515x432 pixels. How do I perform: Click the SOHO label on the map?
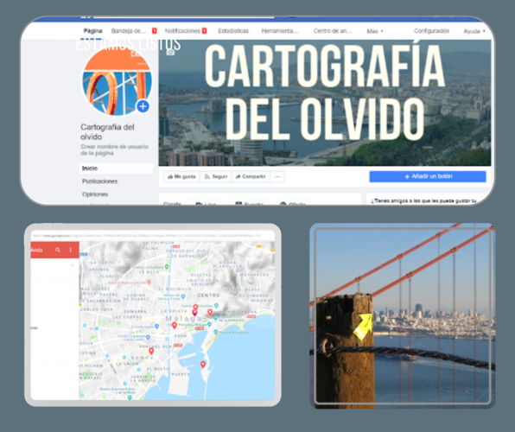(181, 336)
